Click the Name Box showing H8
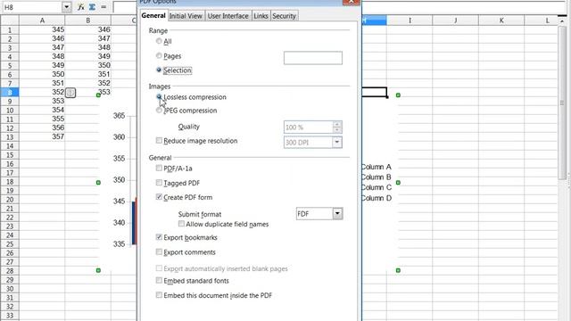Viewport: 571px width, 321px height. pos(32,7)
